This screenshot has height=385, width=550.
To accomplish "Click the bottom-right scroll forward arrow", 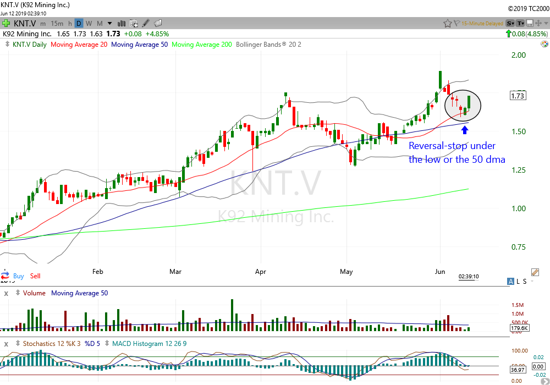I will point(545,382).
